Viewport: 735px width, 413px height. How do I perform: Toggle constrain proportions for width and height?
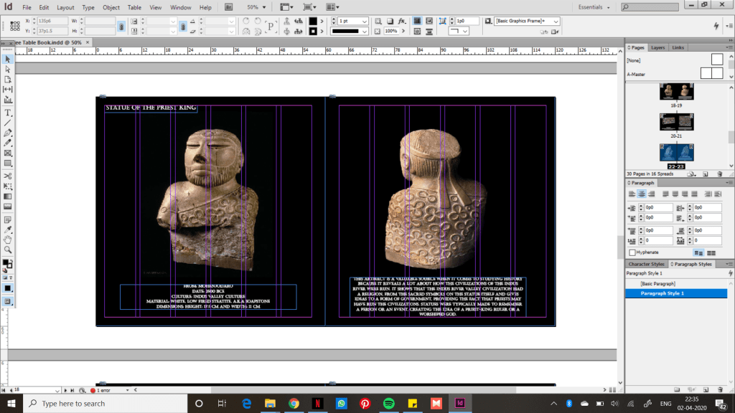point(121,27)
